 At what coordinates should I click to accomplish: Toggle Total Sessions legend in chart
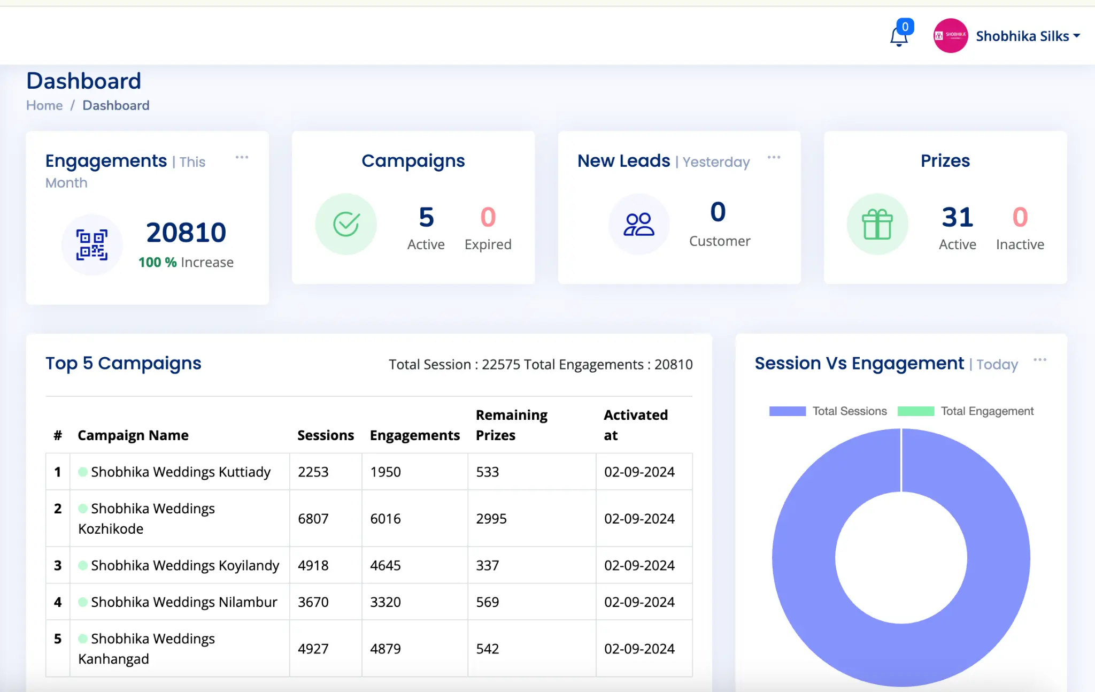click(x=849, y=411)
